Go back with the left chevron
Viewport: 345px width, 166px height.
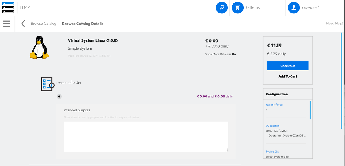tap(23, 24)
